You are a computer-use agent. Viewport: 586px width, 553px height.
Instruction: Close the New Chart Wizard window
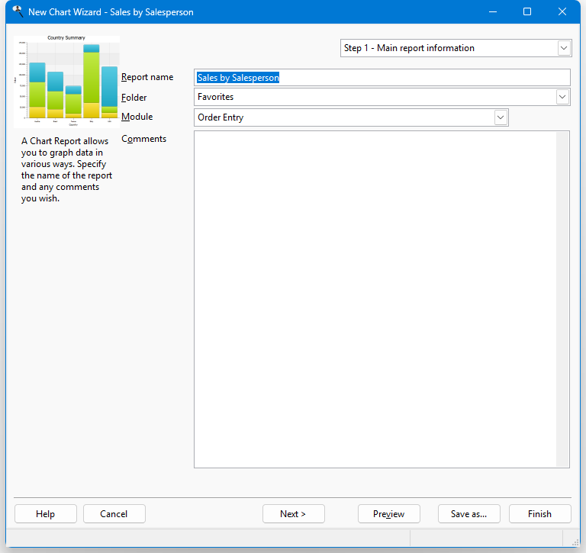tap(562, 11)
